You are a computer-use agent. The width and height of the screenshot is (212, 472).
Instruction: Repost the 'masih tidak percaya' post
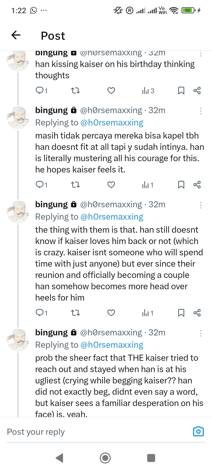(76, 185)
